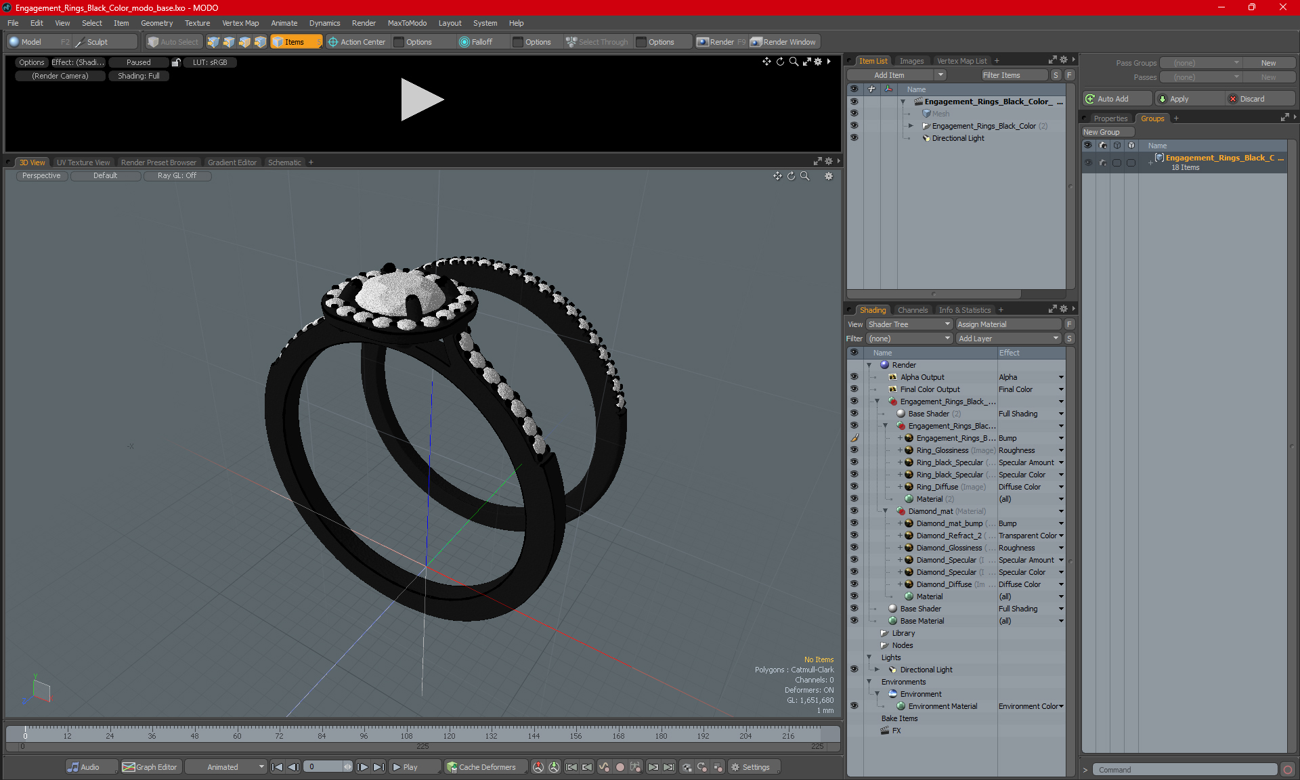The width and height of the screenshot is (1300, 780).
Task: Step to previous frame
Action: point(293,767)
